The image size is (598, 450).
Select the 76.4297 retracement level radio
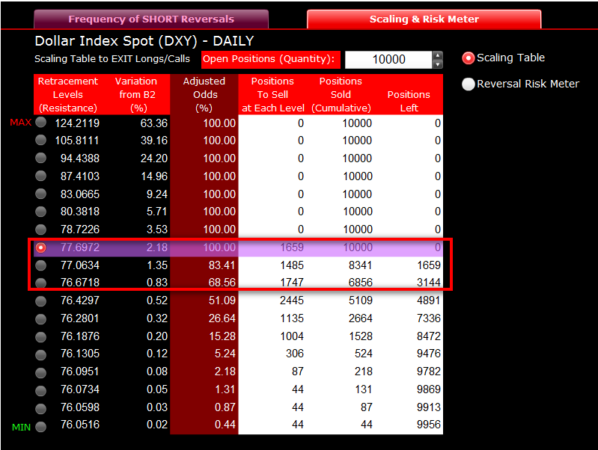tap(41, 301)
